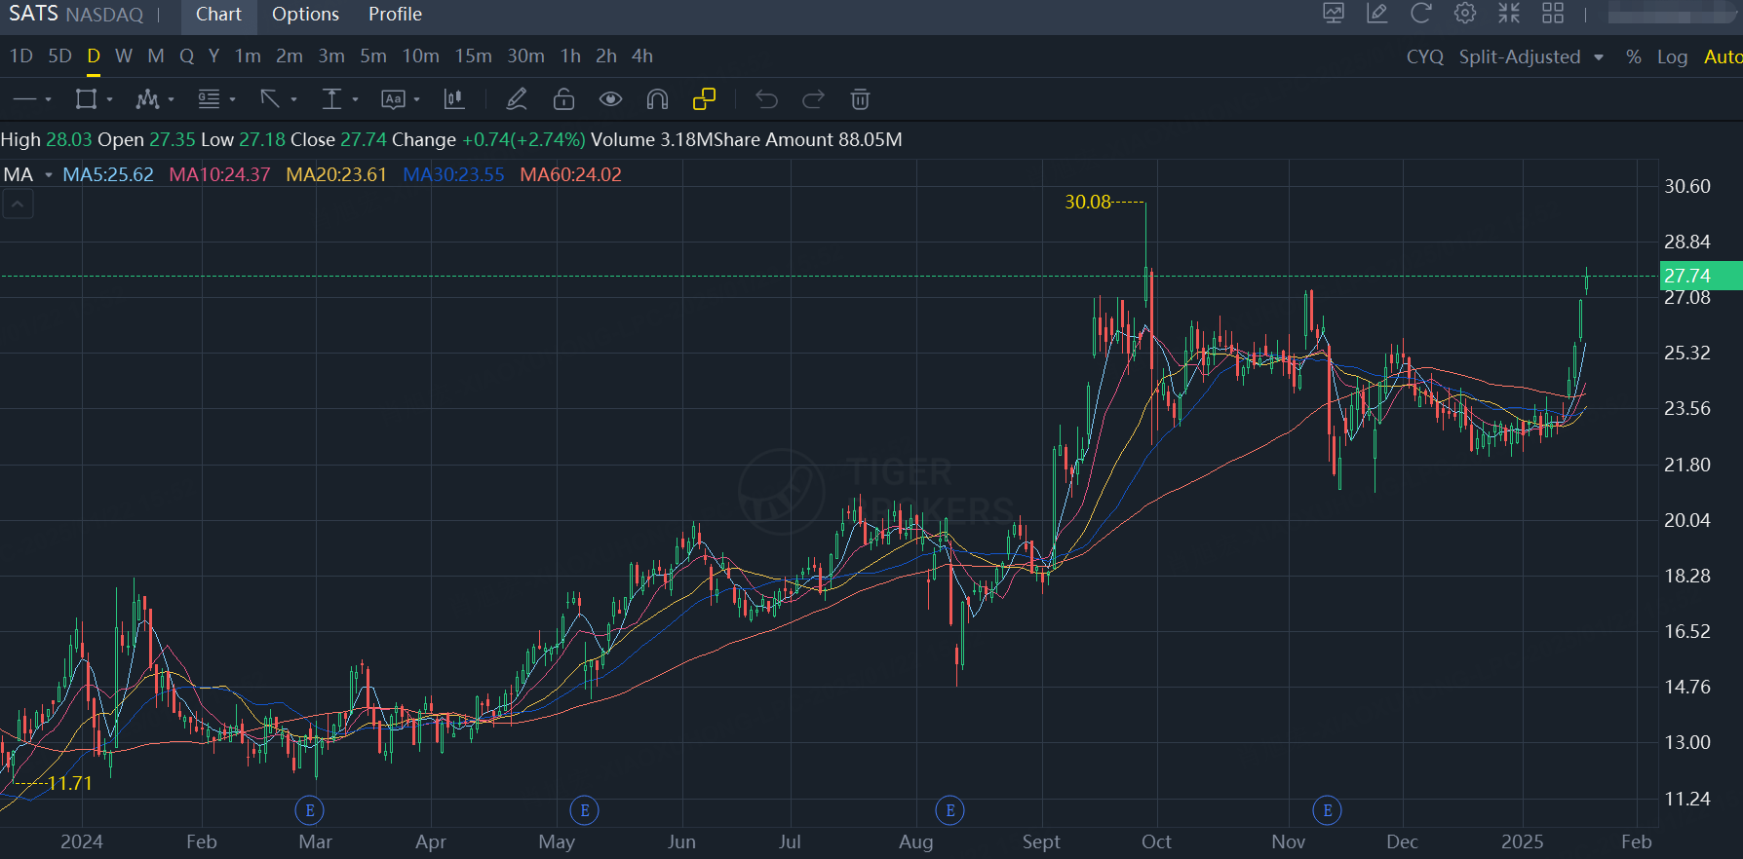Open chart settings gear
Screen dimensions: 1743x859
tap(1465, 14)
